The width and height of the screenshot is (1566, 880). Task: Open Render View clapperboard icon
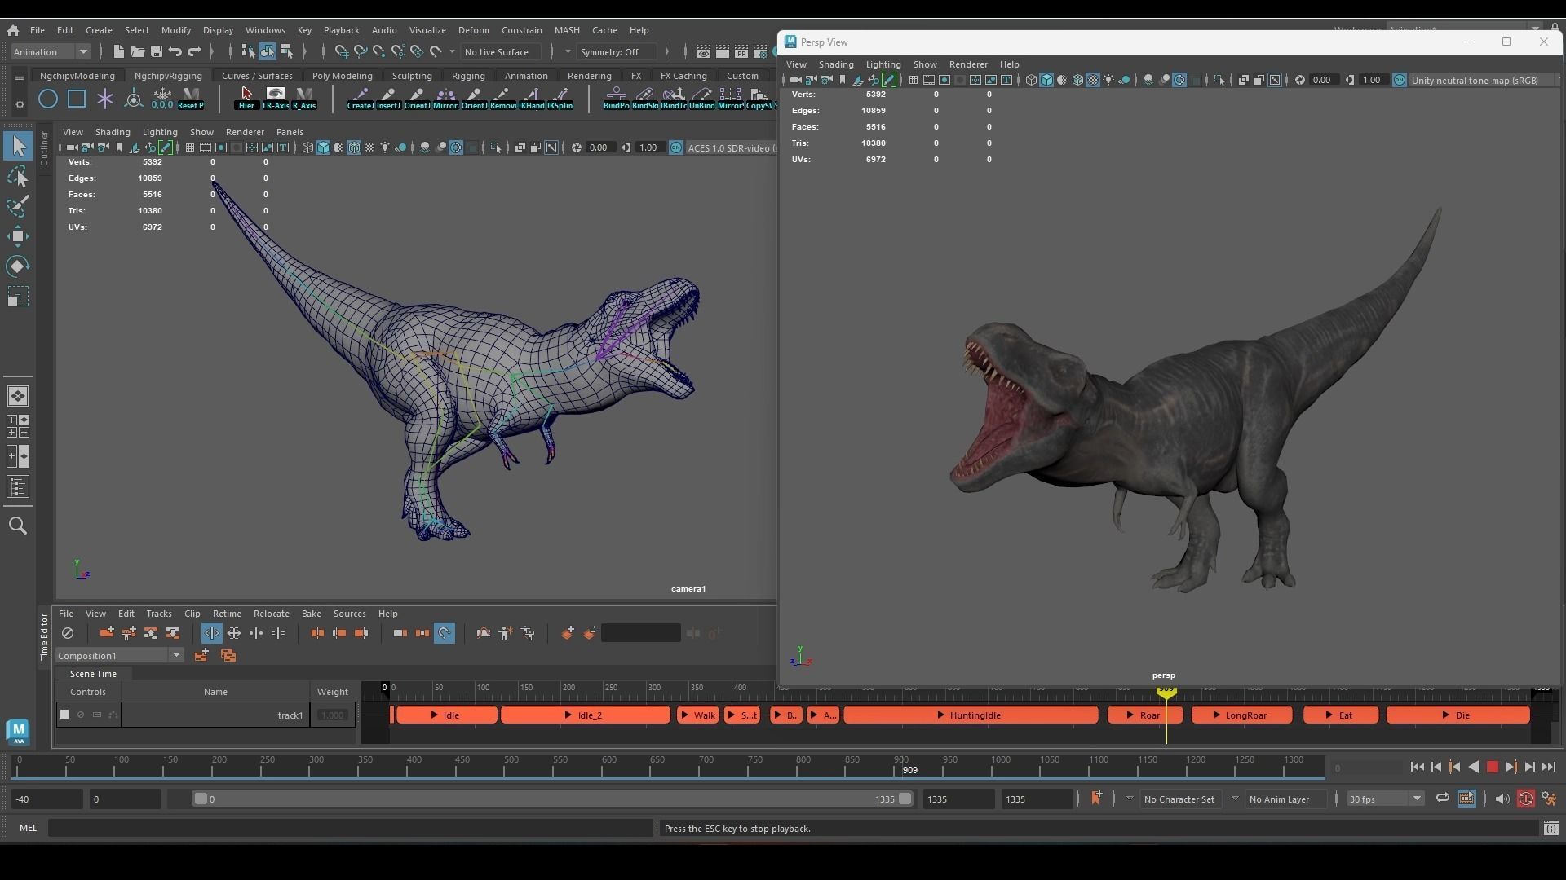point(703,52)
